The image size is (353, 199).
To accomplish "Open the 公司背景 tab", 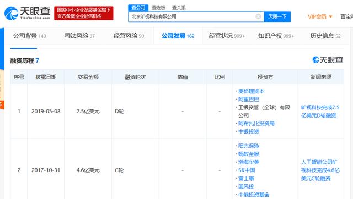I will click(29, 36).
